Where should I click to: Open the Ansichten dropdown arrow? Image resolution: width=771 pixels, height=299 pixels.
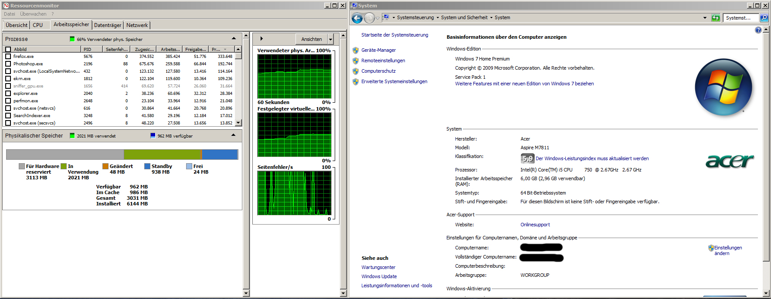330,39
